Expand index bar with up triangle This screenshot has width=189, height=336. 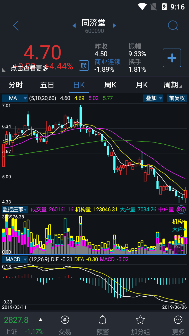tap(40, 320)
